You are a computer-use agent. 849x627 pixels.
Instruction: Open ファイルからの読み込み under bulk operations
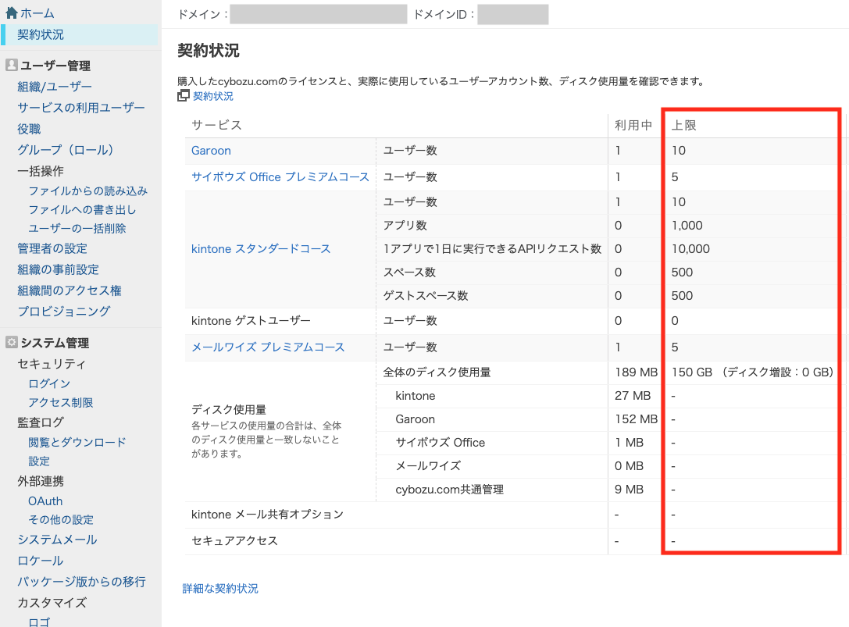point(87,191)
